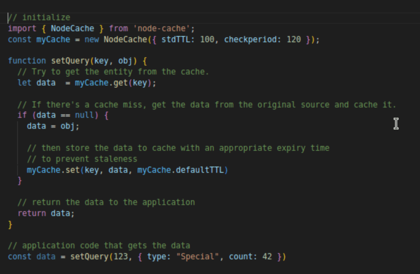Click the closing brace of the if block
420x274 pixels.
pyautogui.click(x=19, y=181)
